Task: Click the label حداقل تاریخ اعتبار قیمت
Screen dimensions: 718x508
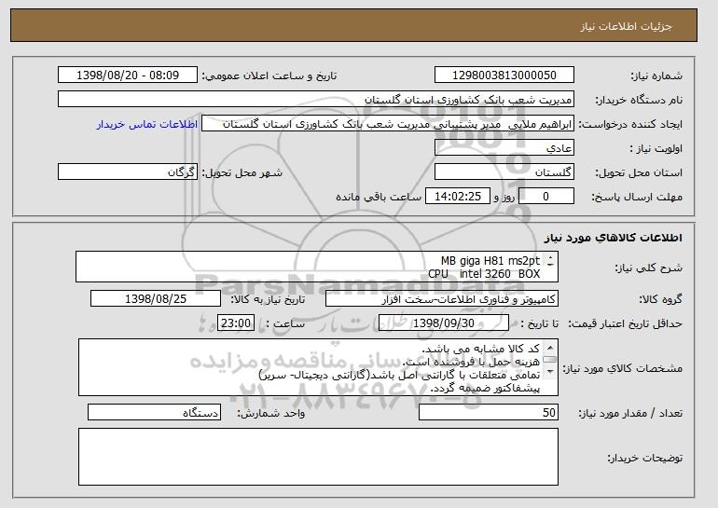Action: point(626,323)
